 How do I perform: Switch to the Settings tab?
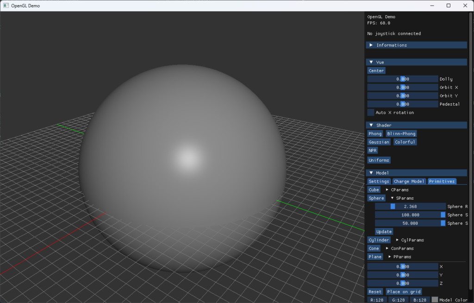pos(379,181)
